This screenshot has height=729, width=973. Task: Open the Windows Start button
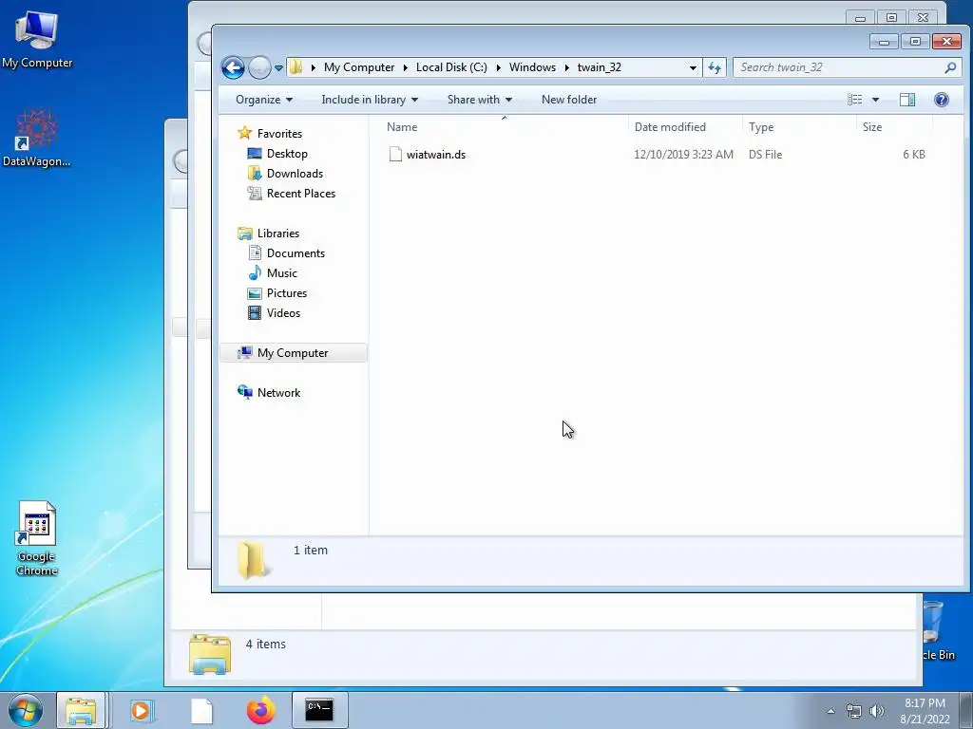coord(26,710)
